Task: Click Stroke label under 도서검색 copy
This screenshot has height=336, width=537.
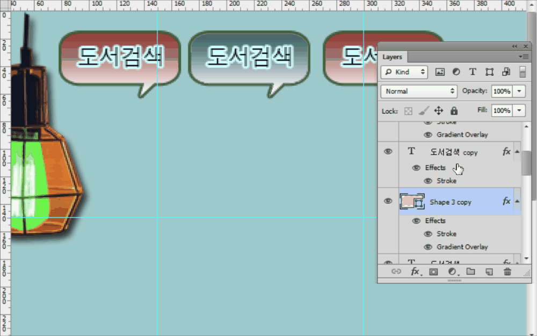Action: pyautogui.click(x=447, y=181)
